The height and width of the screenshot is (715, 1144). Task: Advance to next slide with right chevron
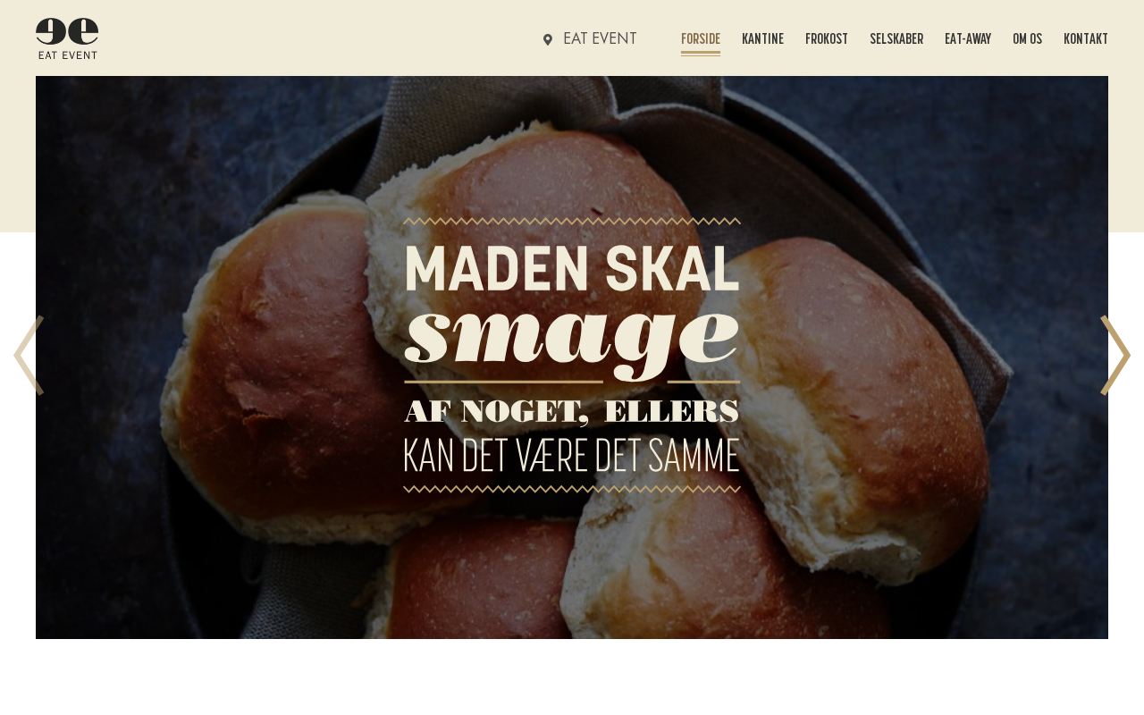click(1115, 355)
